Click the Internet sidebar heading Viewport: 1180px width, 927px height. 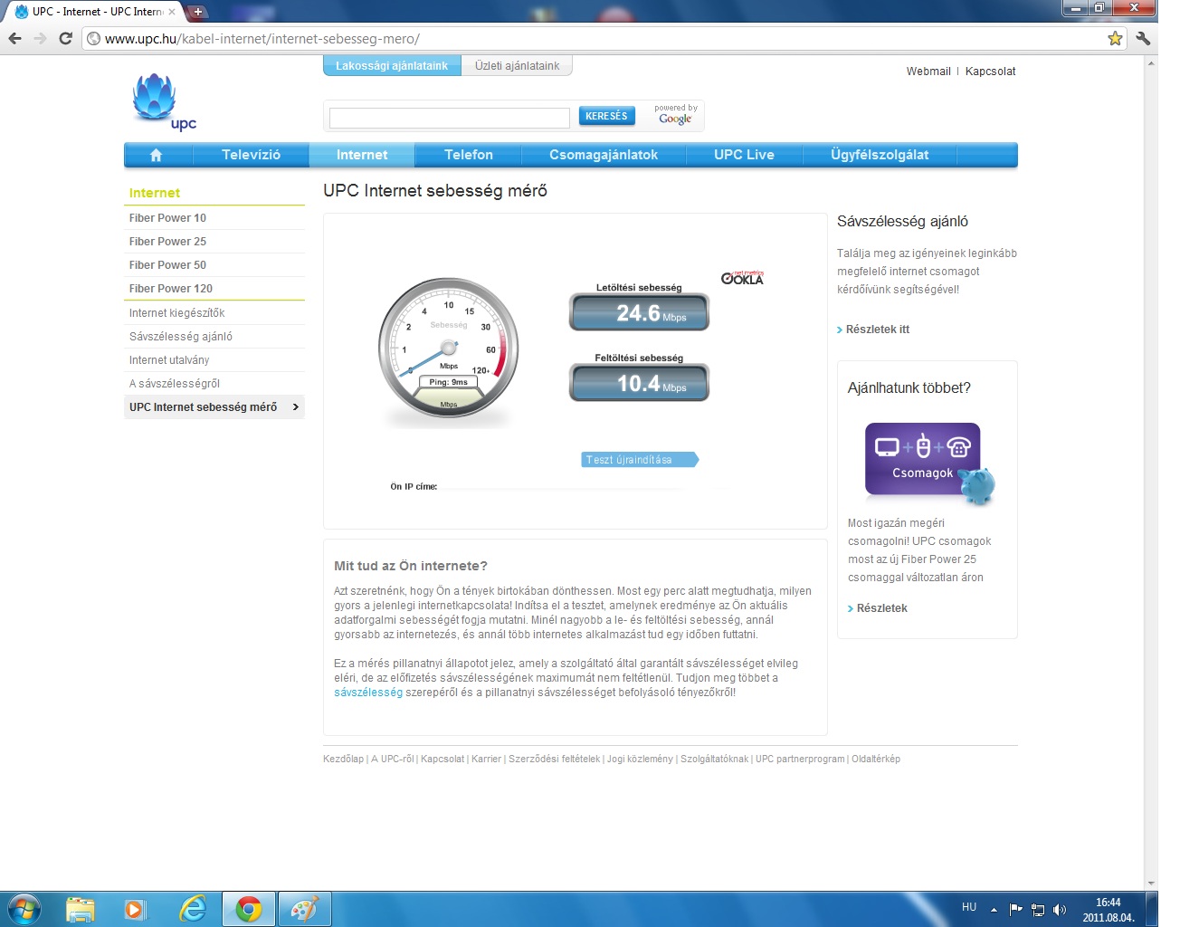coord(155,193)
